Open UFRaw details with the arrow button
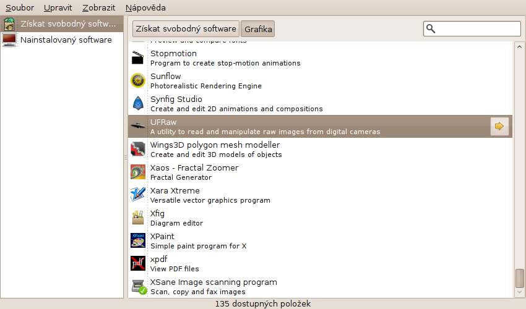 (x=499, y=126)
